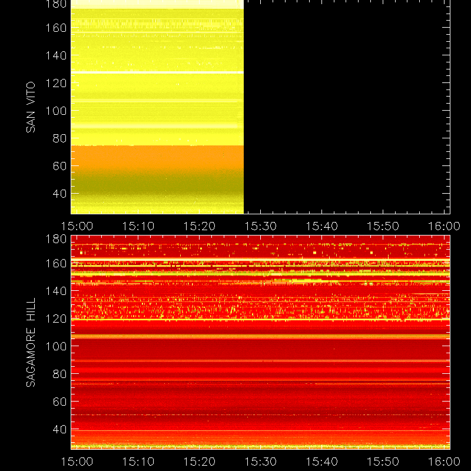The height and width of the screenshot is (471, 471).
Task: Click the SAN VITO axis label
Action: point(31,107)
